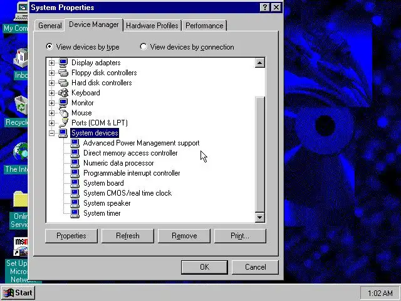Expand the Keyboard node

coord(51,93)
